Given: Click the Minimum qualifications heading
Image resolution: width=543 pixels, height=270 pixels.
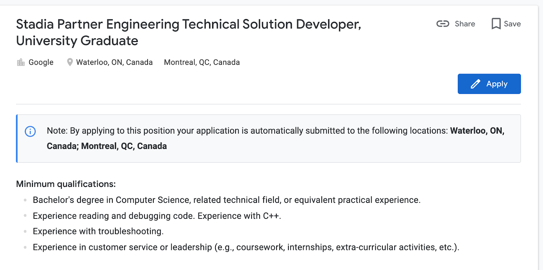Looking at the screenshot, I should pyautogui.click(x=66, y=184).
